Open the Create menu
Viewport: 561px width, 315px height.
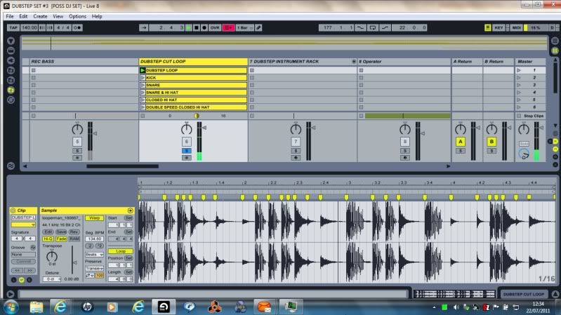pos(41,15)
